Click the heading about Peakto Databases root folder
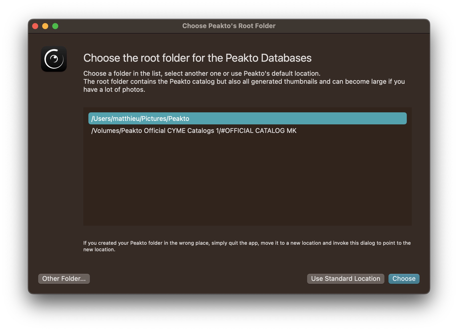458x331 pixels. (197, 58)
